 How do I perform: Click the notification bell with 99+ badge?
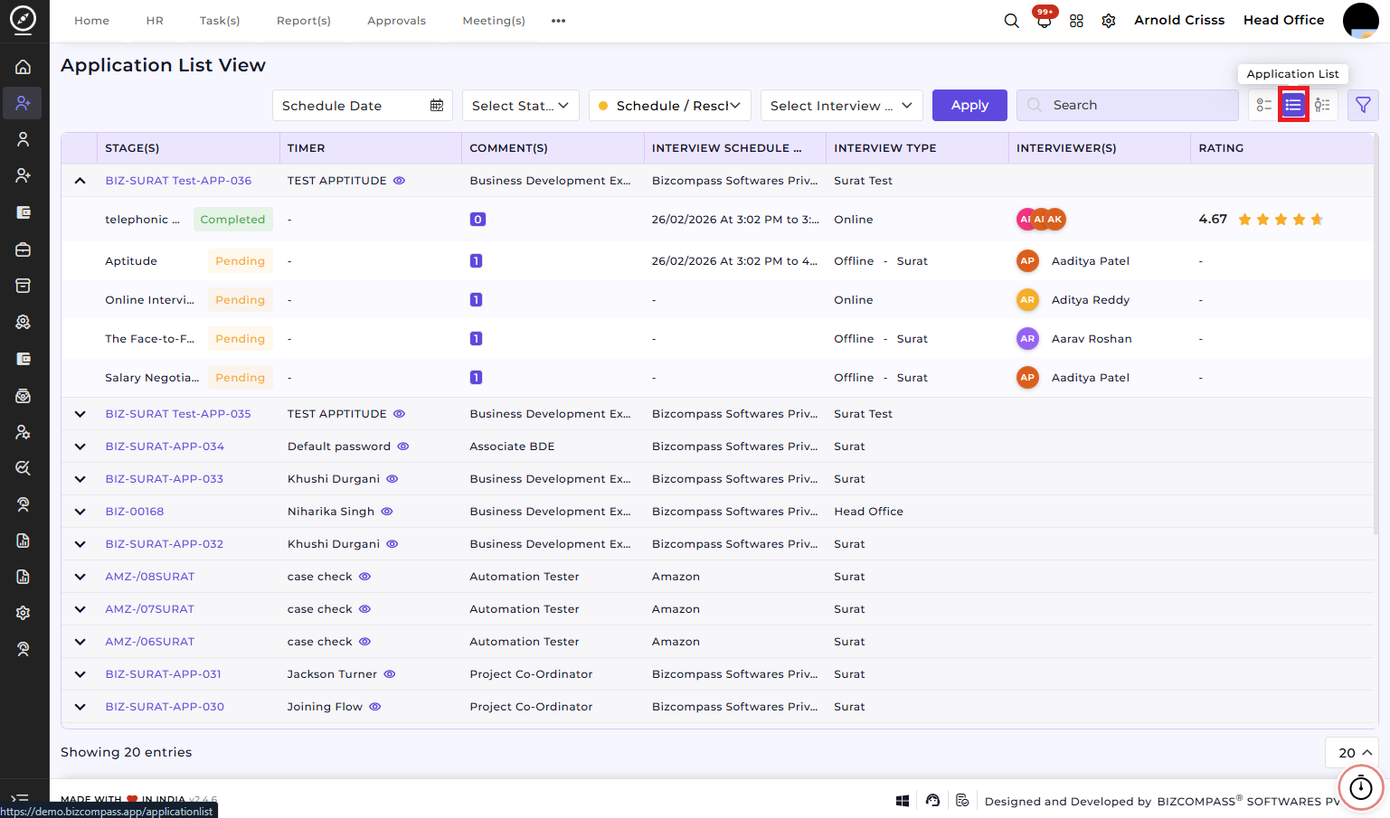point(1044,20)
